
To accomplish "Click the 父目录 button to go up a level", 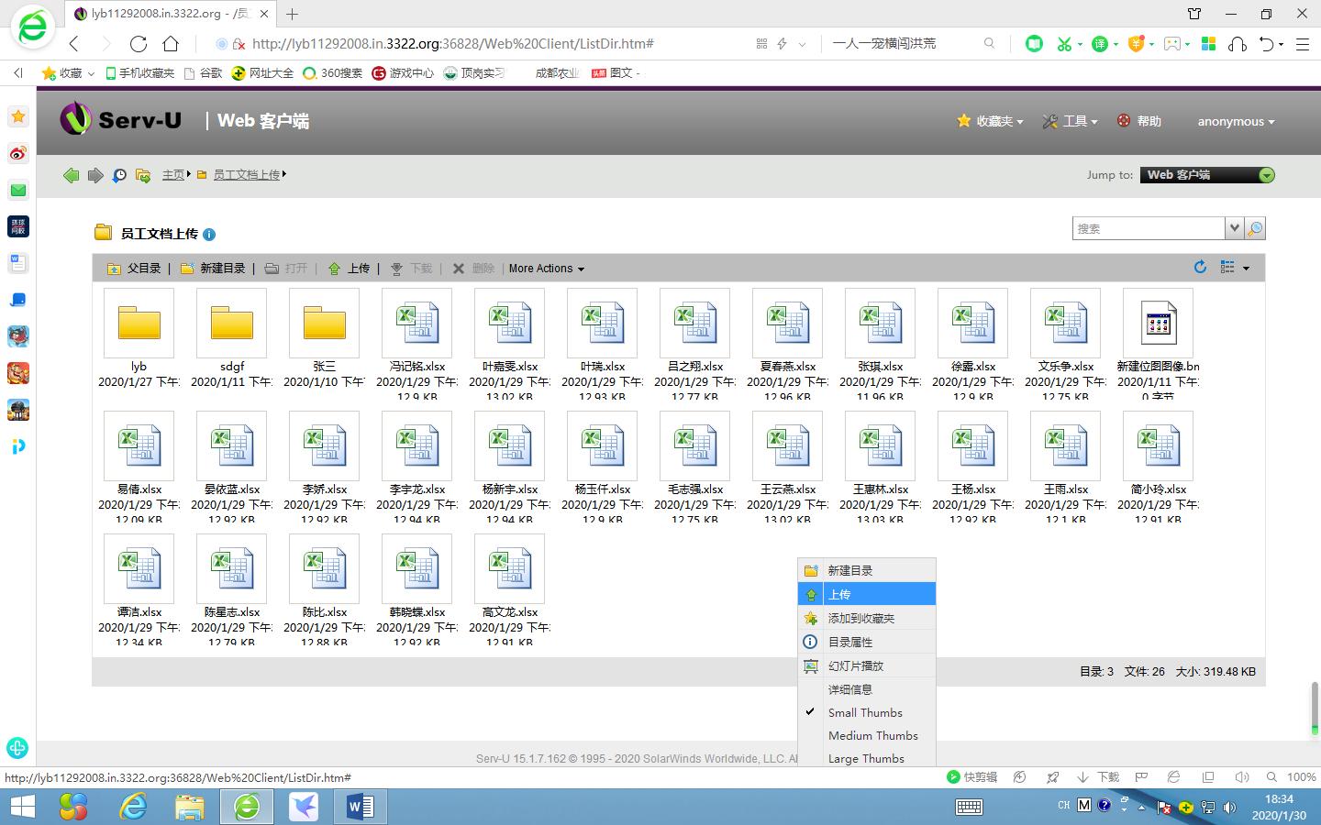I will 135,268.
